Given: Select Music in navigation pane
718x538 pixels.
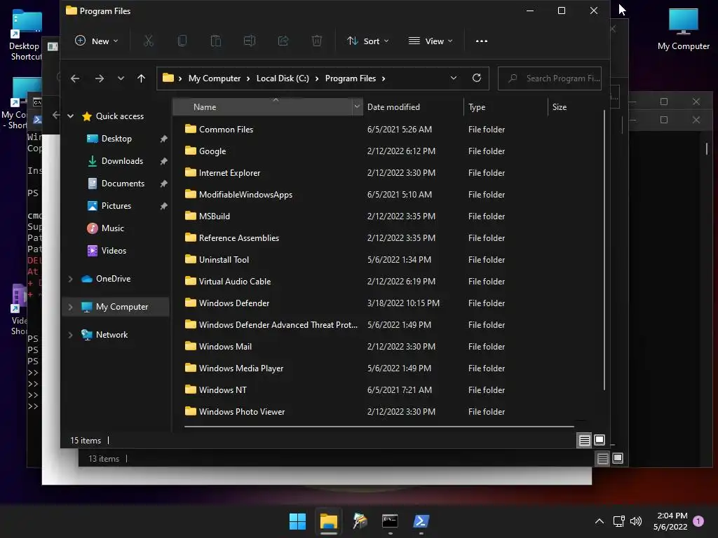Looking at the screenshot, I should click(113, 228).
